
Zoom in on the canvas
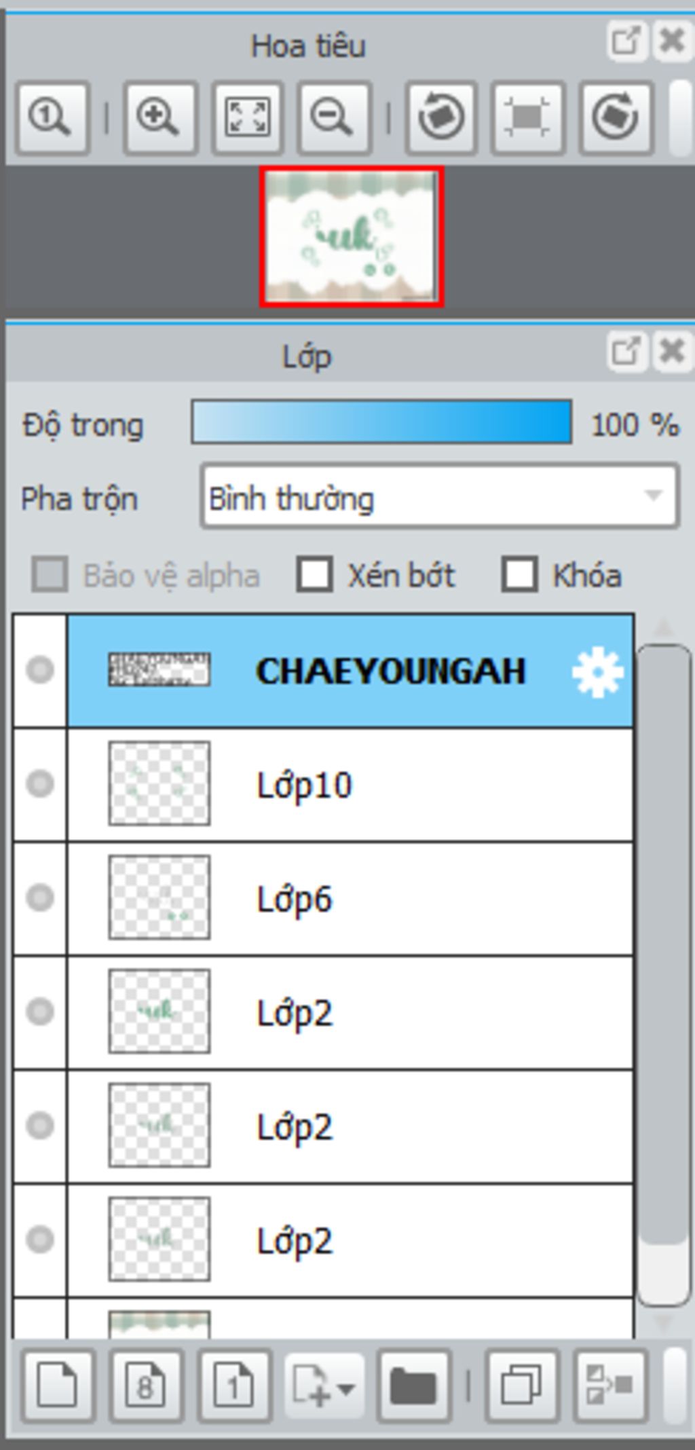point(159,118)
